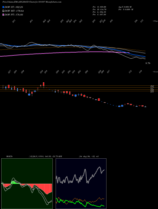The height and width of the screenshot is (209, 158).
Task: Click the 'Pre C: 107.50' value
Action: 99,15
